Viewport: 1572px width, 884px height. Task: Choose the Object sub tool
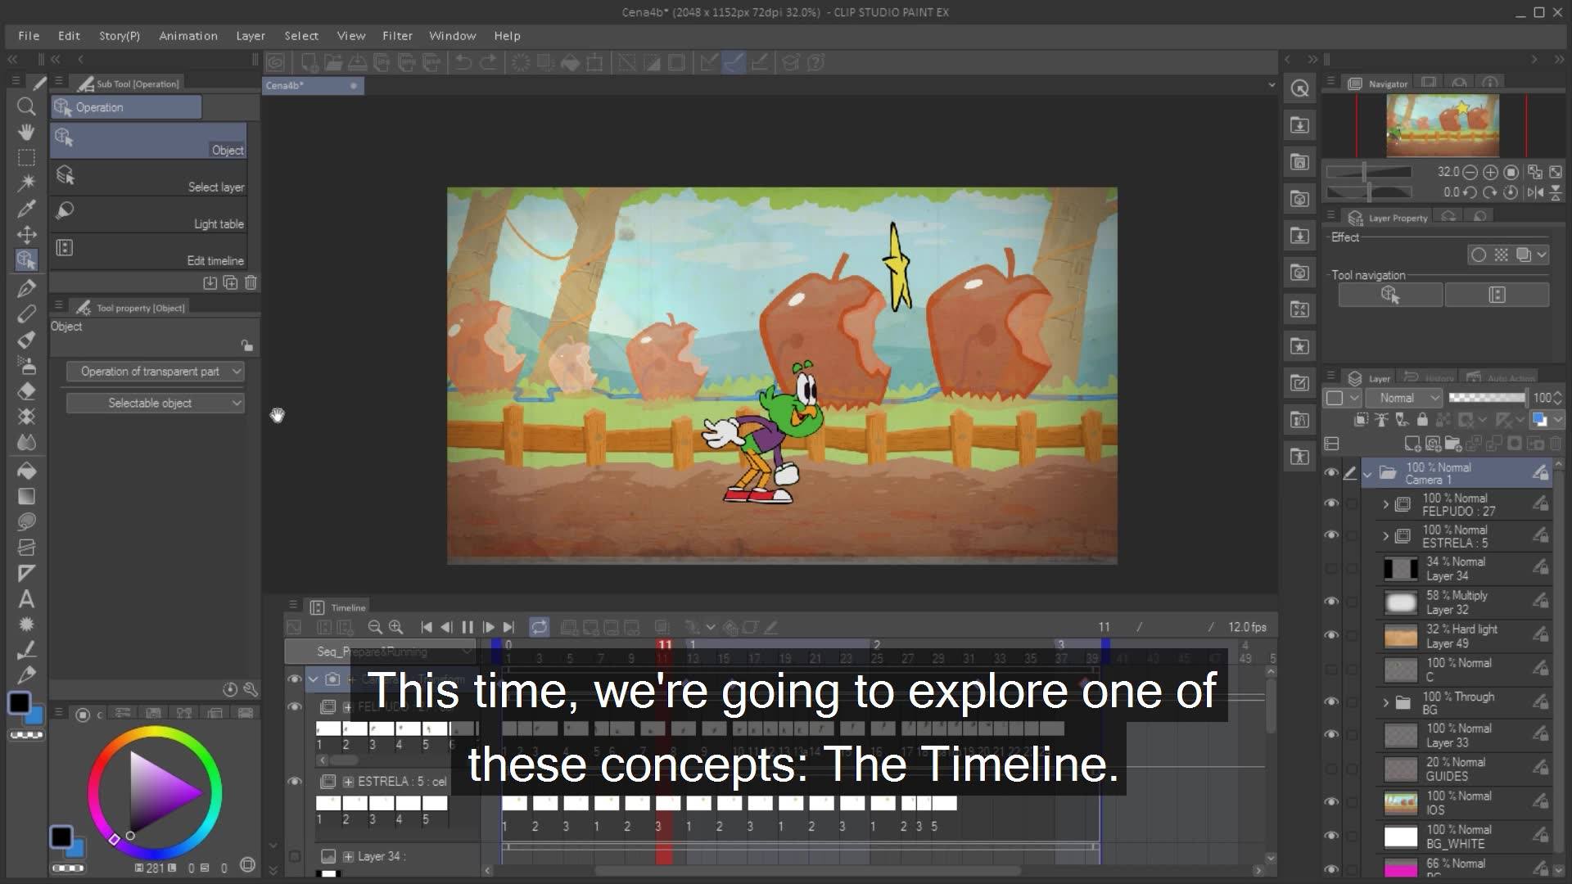point(149,141)
